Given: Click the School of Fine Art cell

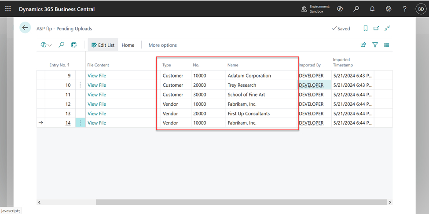Looking at the screenshot, I should coord(261,95).
